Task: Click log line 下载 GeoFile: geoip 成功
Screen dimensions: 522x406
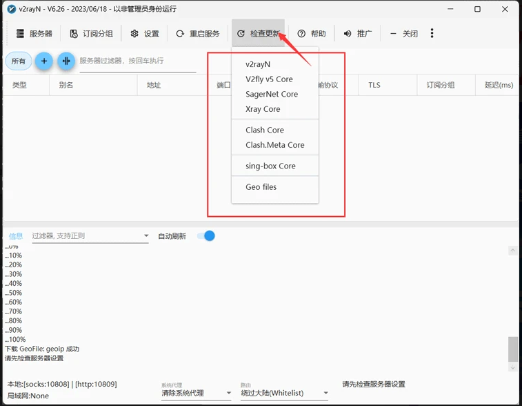Action: [x=42, y=349]
